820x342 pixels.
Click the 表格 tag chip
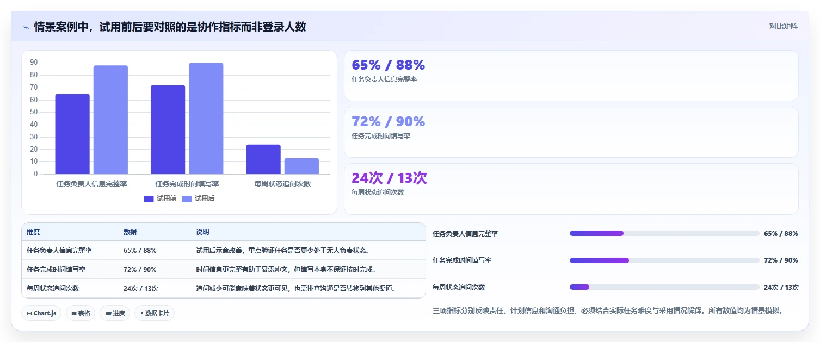(81, 313)
